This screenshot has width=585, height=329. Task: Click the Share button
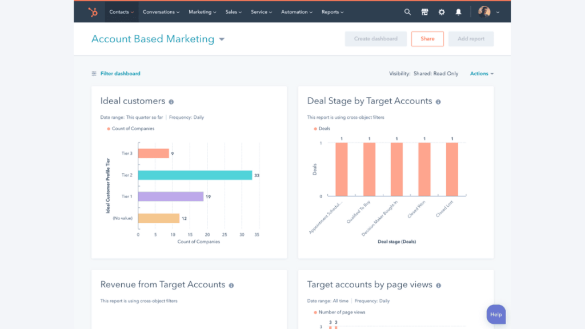point(427,38)
